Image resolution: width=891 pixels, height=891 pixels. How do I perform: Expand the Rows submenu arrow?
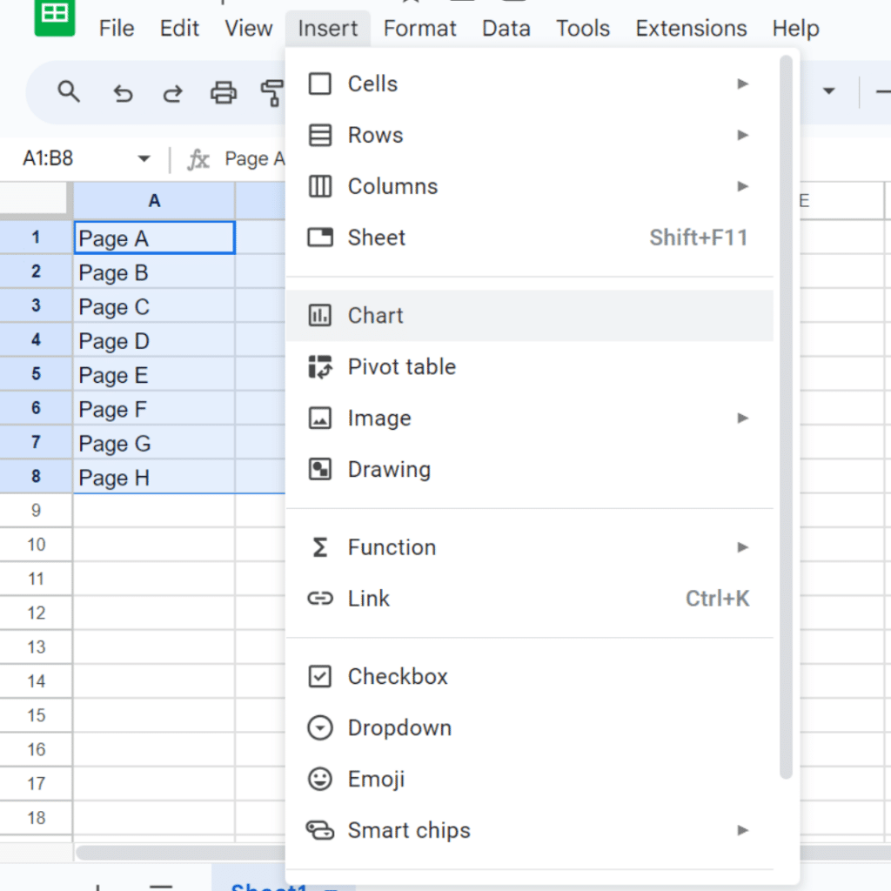(742, 135)
